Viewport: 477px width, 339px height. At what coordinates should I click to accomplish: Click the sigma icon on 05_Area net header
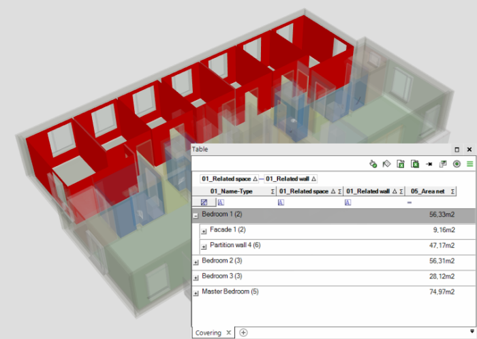click(x=452, y=191)
